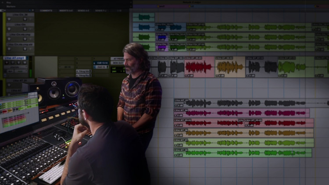Arm record on the LVoc AT.cmp1 track
Viewport: 329px width, 185px height.
tap(7, 63)
